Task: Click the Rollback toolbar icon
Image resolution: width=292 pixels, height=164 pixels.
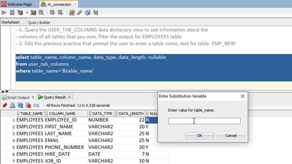Action: pyautogui.click(x=61, y=12)
